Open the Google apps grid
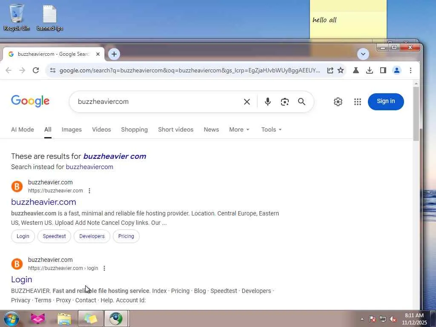Screen dimensions: 436x327 click(x=358, y=102)
